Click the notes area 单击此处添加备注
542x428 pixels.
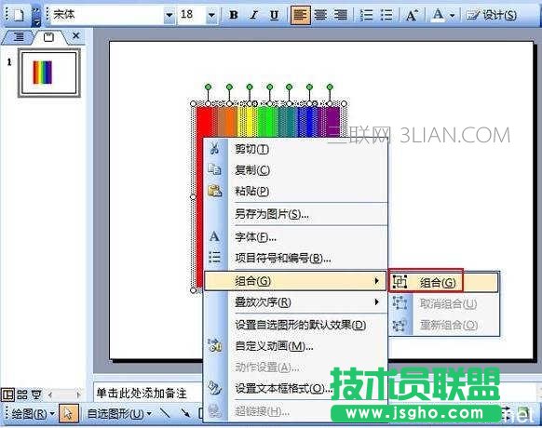pos(142,394)
